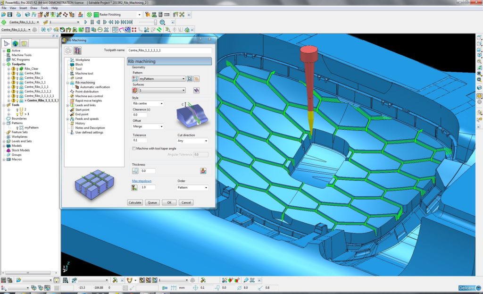
Task: Click the Delcam logo in status bar
Action: coord(469,288)
